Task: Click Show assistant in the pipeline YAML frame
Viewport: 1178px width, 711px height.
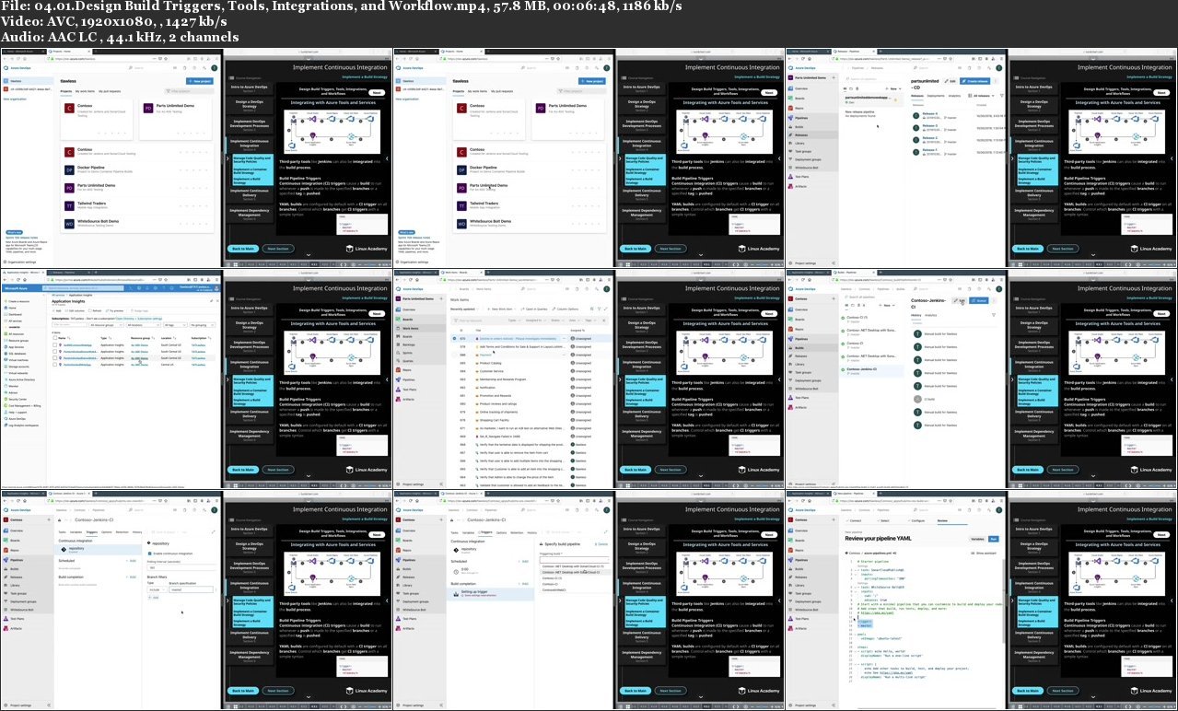Action: click(984, 554)
